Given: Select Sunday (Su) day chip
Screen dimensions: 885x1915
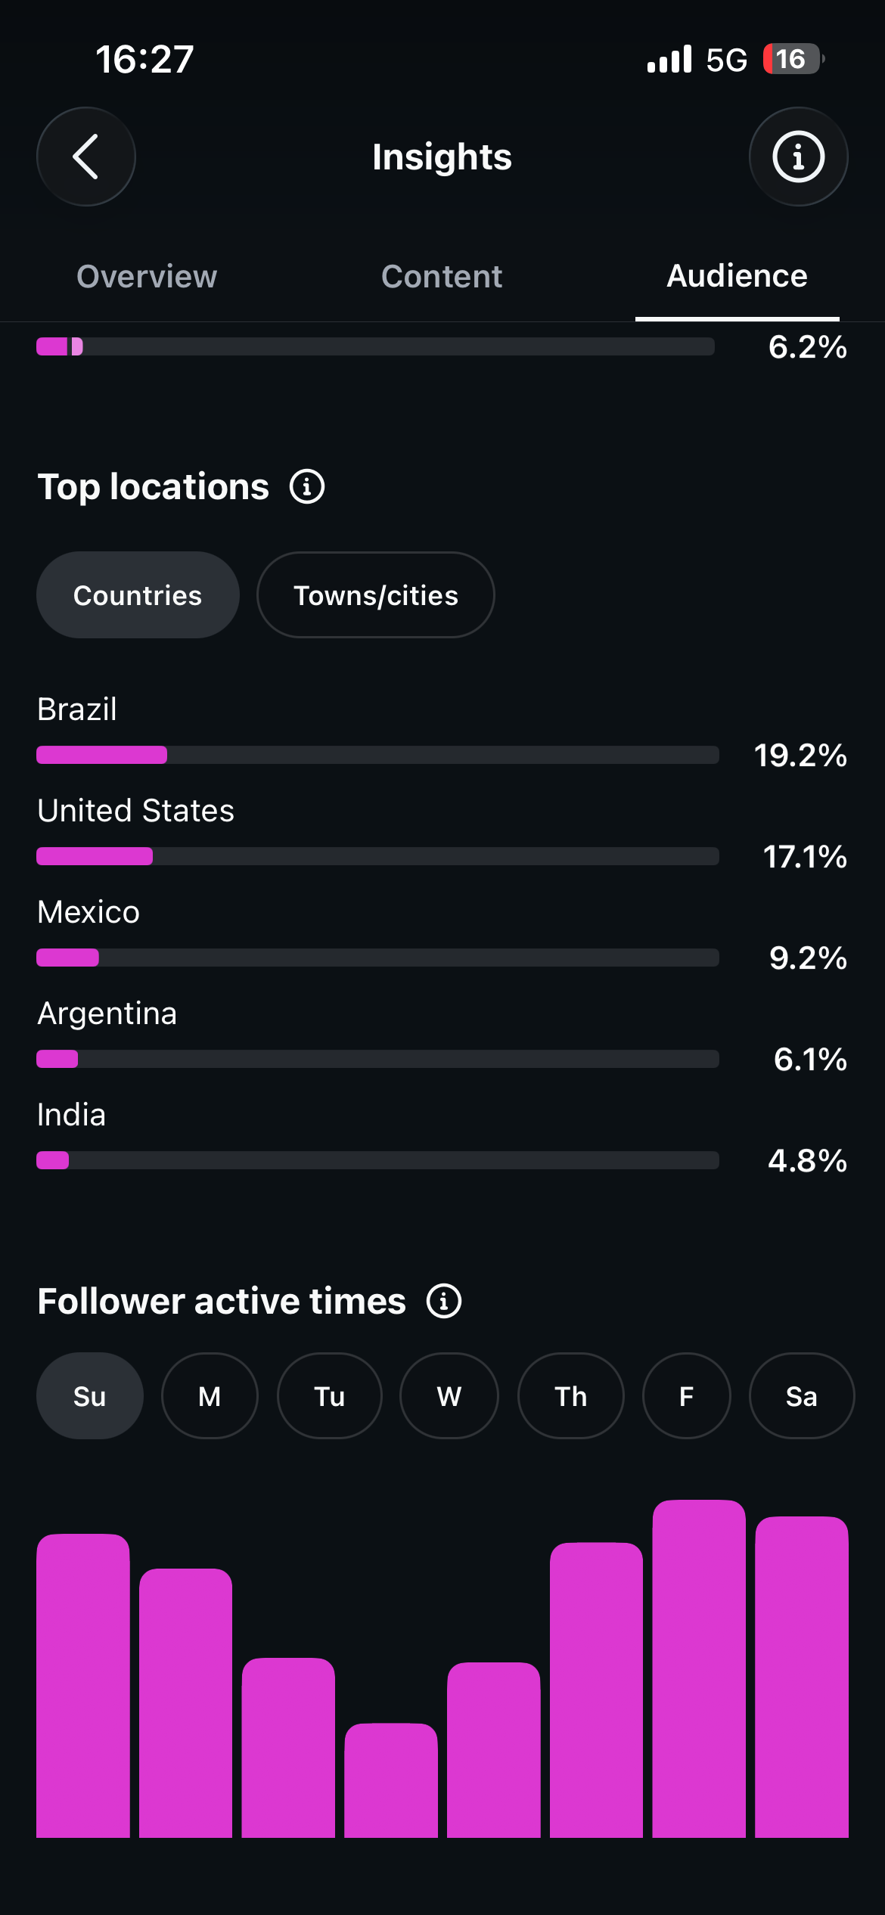Looking at the screenshot, I should point(89,1396).
